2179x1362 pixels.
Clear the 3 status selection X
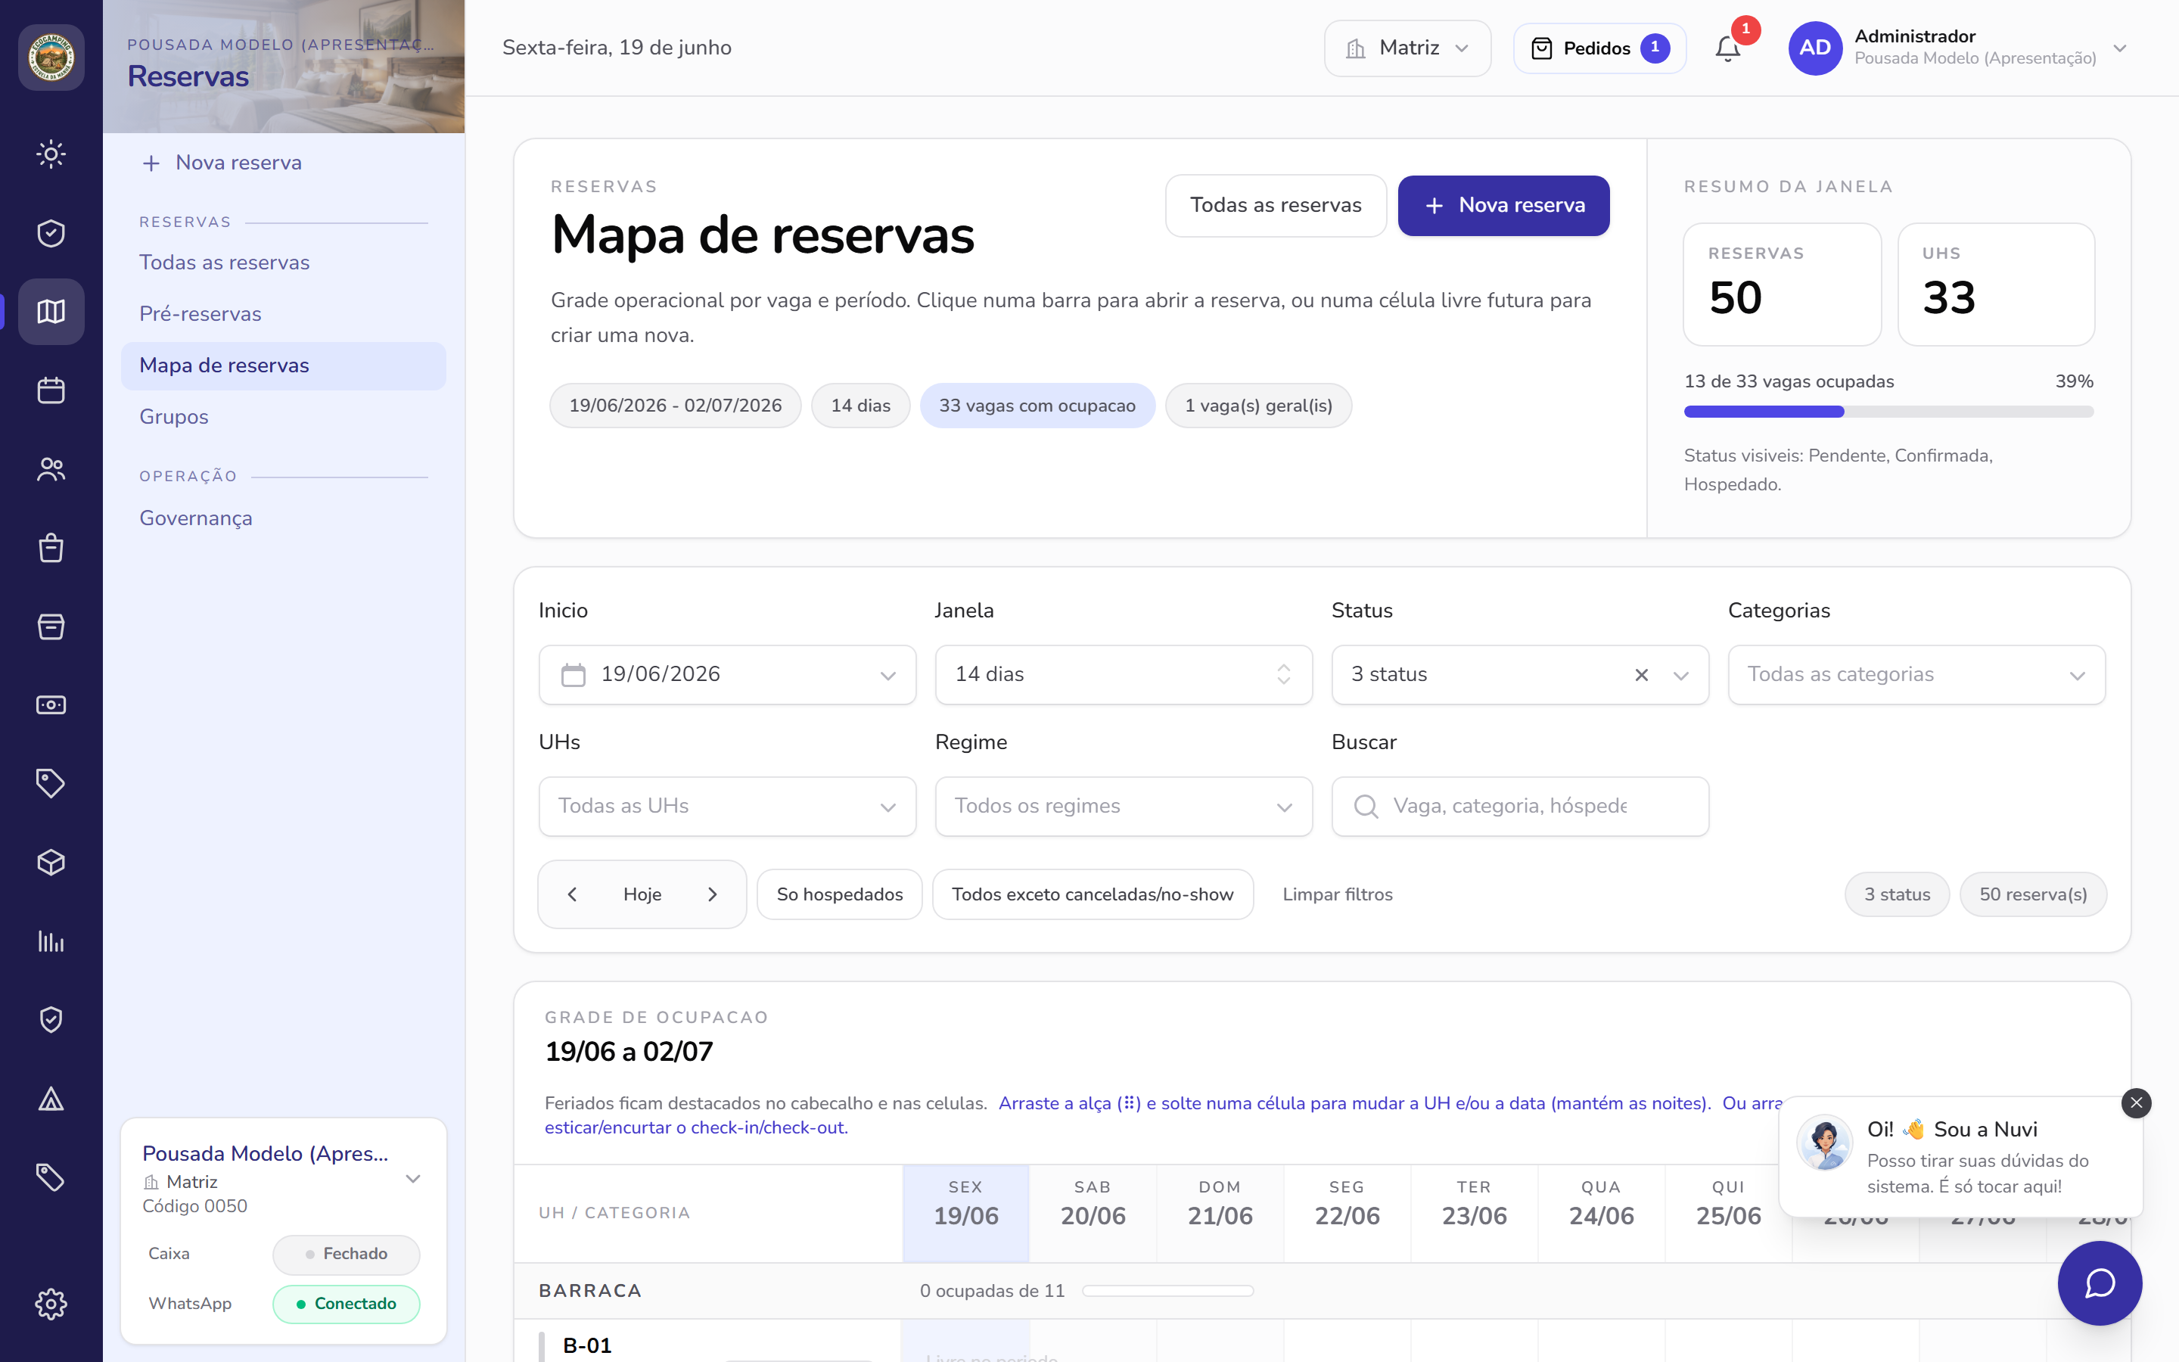pyautogui.click(x=1642, y=675)
